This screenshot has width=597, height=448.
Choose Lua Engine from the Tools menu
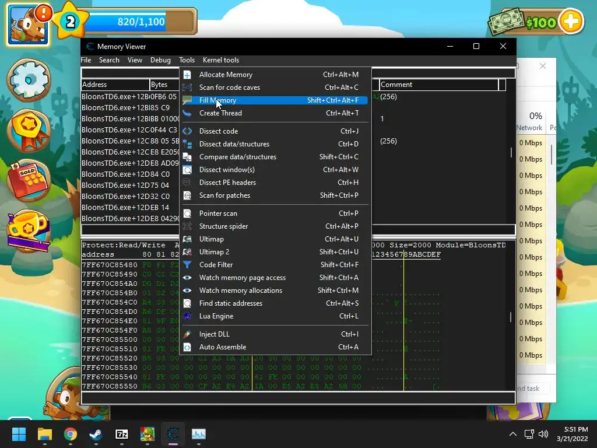(275, 316)
